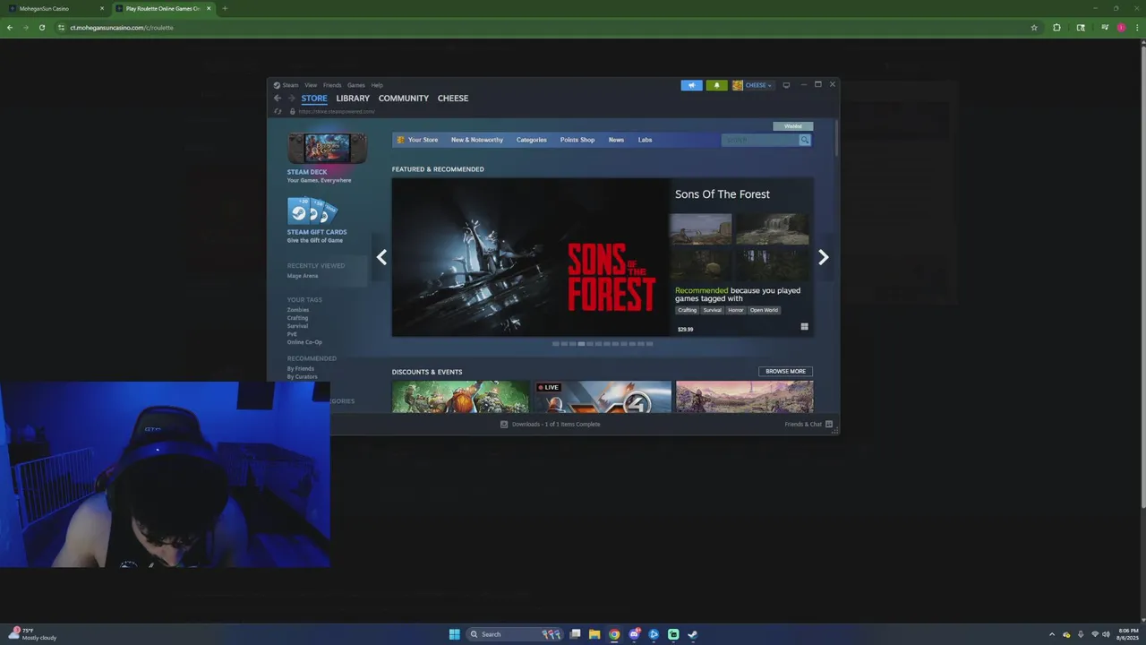Click the Steam store search magnifier icon
Screen dimensions: 1146x645
tap(805, 140)
